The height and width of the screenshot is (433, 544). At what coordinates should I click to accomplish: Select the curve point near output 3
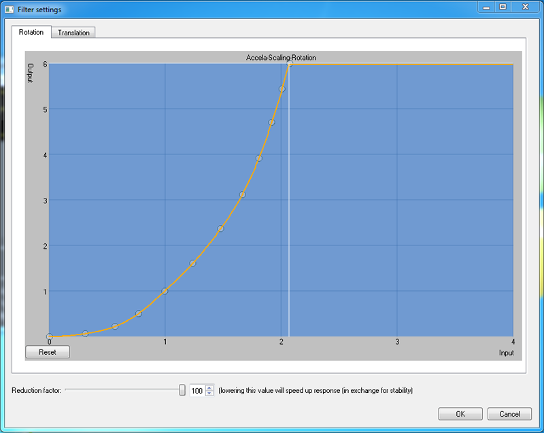[243, 195]
